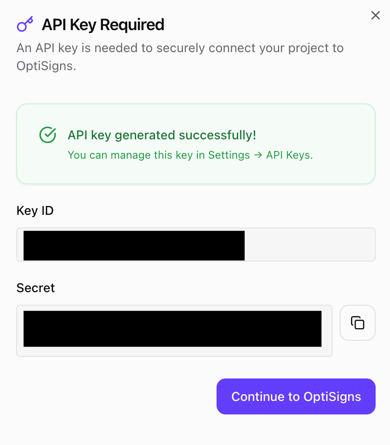Click the API key generated successfully text

click(162, 135)
